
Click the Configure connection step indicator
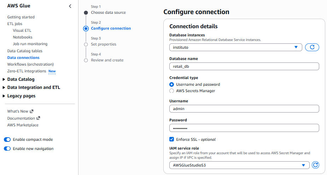point(86,29)
